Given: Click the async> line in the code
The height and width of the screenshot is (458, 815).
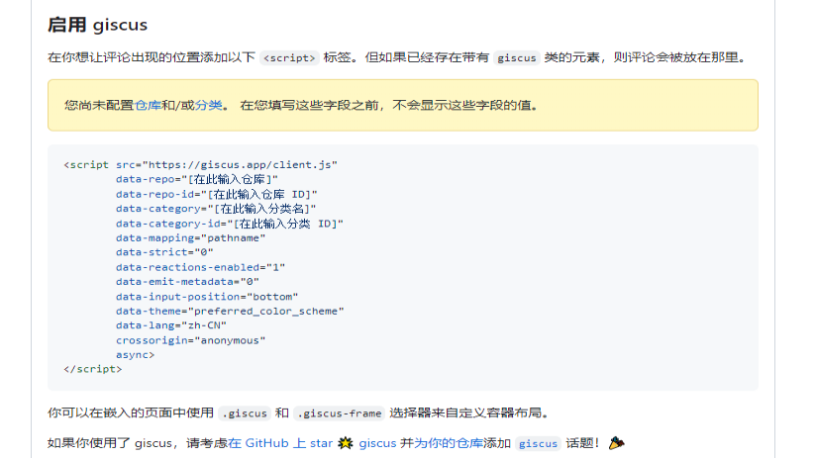Looking at the screenshot, I should coord(135,355).
